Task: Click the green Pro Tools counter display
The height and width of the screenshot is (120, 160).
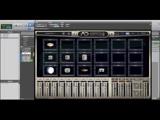Action: [6, 26]
